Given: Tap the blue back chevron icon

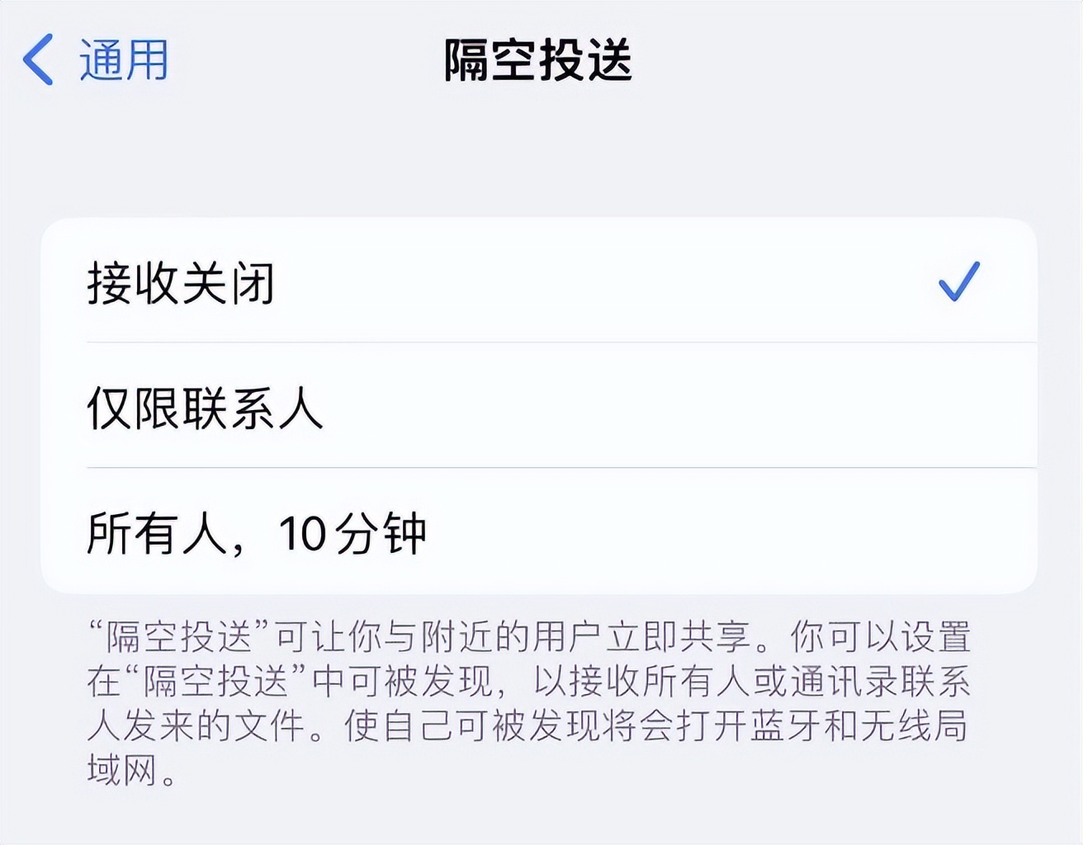Looking at the screenshot, I should coord(39,59).
